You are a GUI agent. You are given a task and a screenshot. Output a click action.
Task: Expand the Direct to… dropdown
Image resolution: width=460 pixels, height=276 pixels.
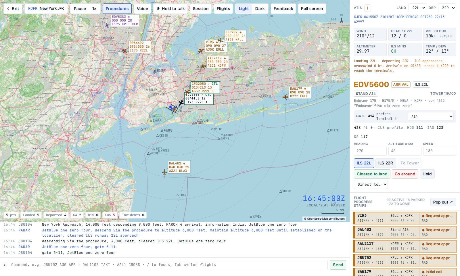(x=371, y=184)
